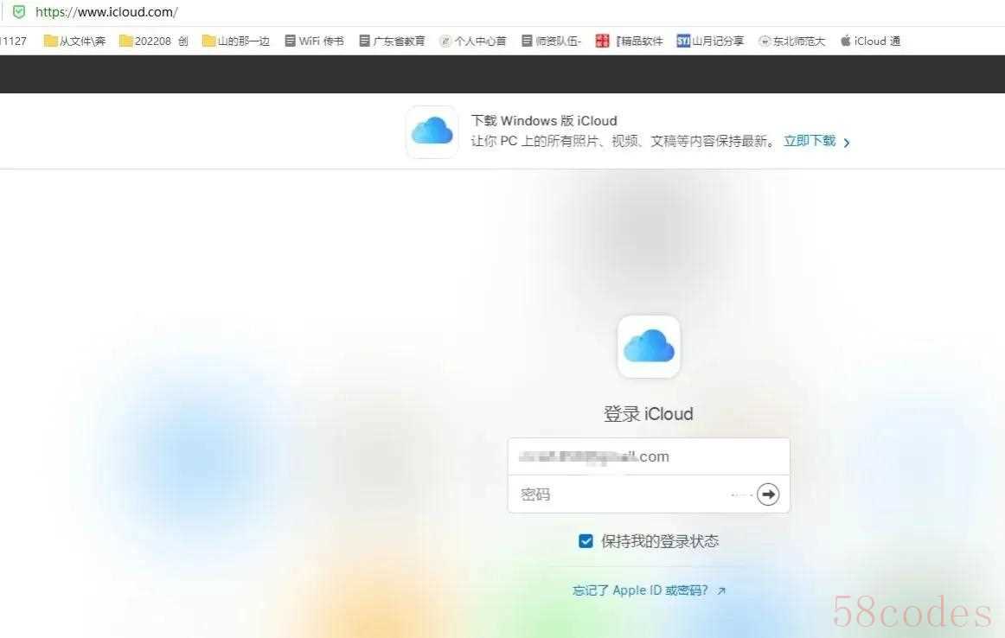Click the sign-in arrow button
The height and width of the screenshot is (638, 1005).
(x=768, y=494)
